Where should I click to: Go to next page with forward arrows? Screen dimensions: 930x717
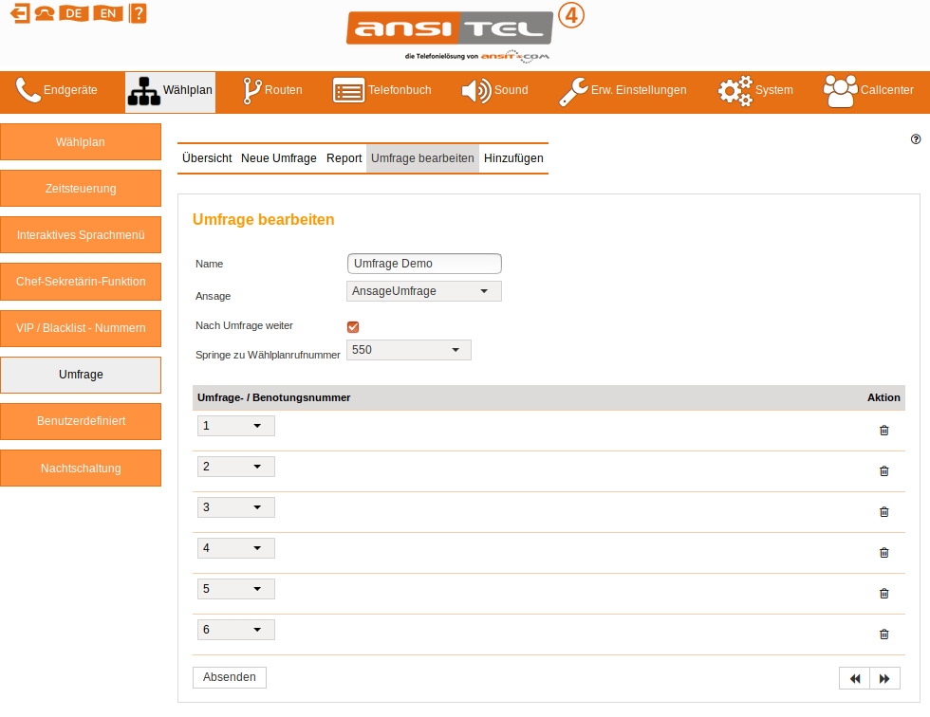coord(885,678)
